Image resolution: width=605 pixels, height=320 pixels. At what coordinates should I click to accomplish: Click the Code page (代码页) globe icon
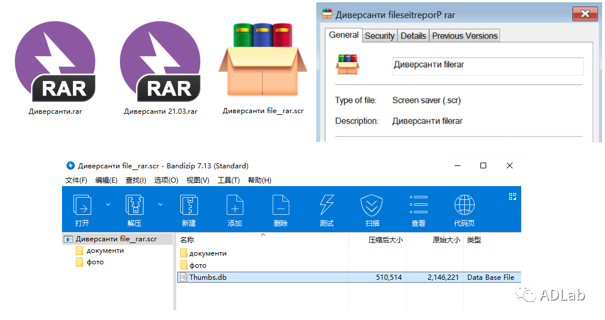click(x=464, y=205)
